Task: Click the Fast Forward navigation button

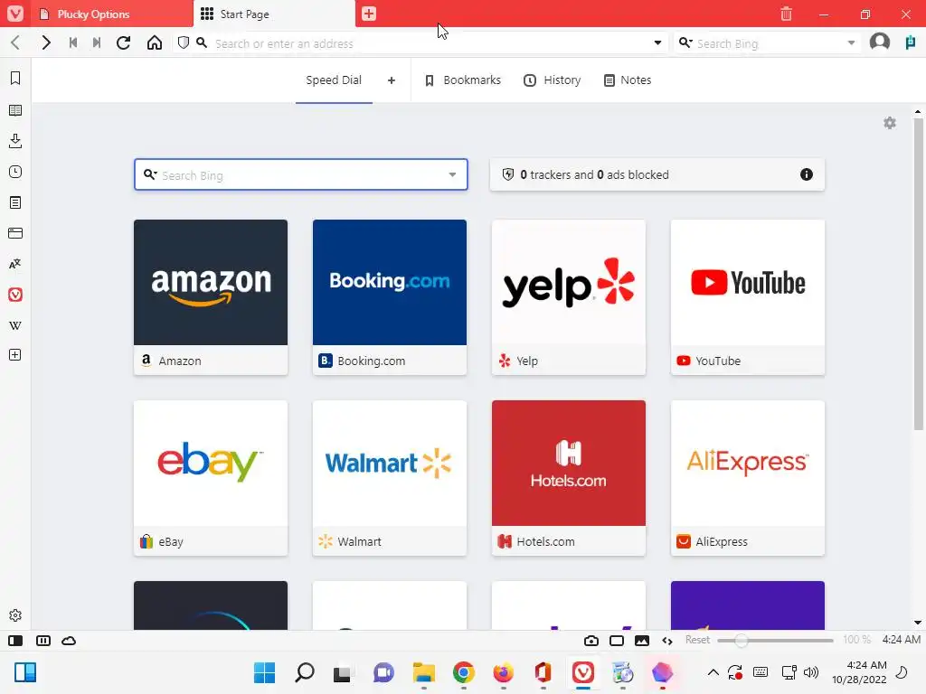Action: pos(96,43)
